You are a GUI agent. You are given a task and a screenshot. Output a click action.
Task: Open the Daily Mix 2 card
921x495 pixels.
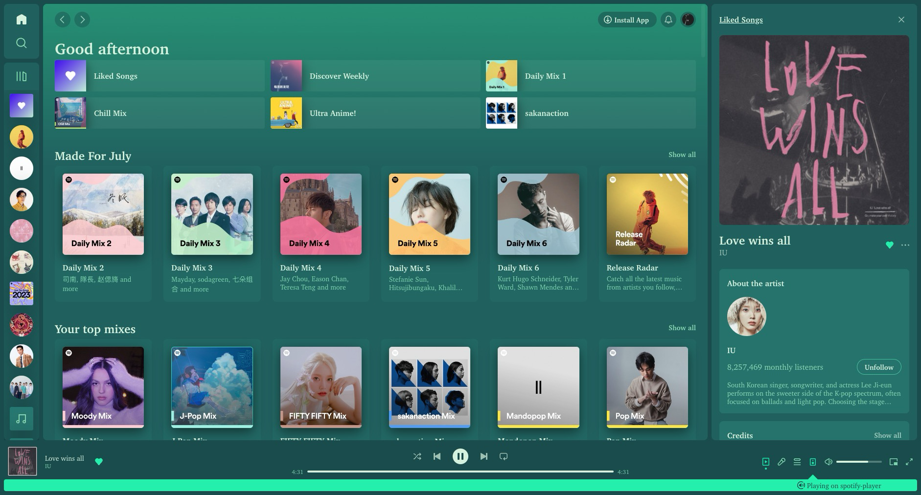pos(103,233)
